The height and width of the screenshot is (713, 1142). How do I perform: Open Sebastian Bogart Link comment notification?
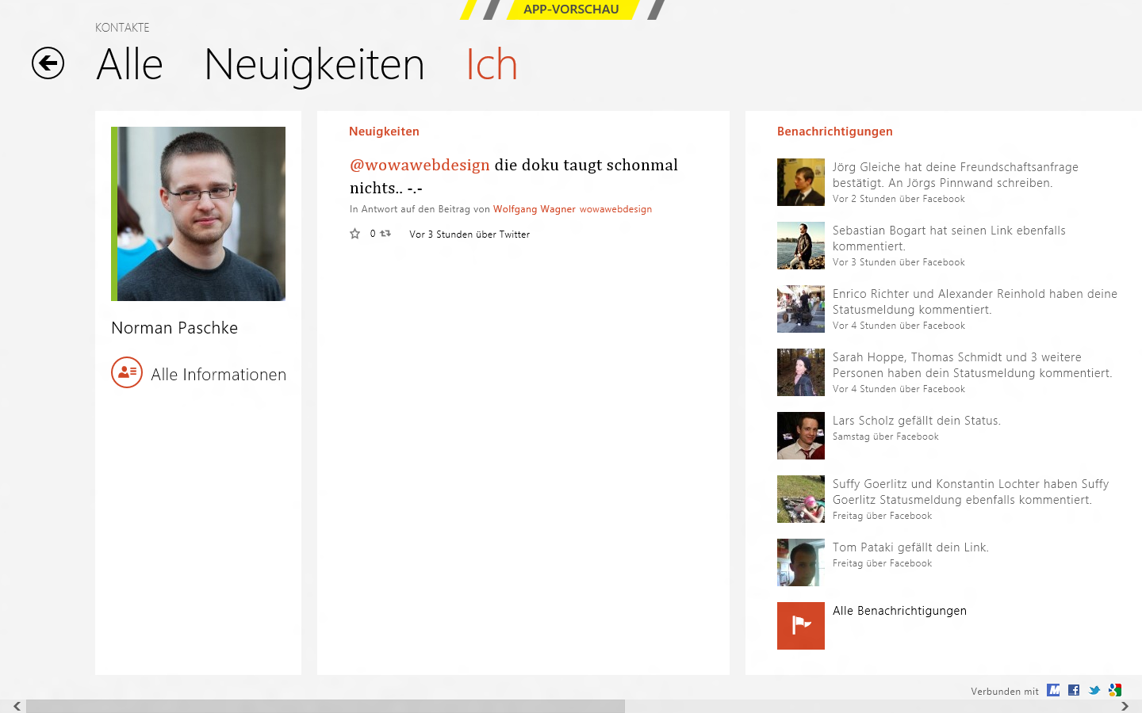point(949,238)
